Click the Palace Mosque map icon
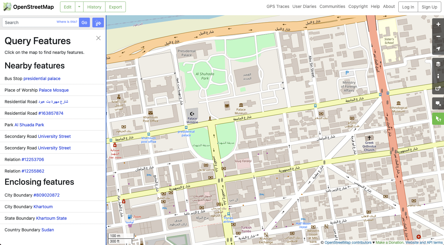This screenshot has width=444, height=245. (x=192, y=114)
